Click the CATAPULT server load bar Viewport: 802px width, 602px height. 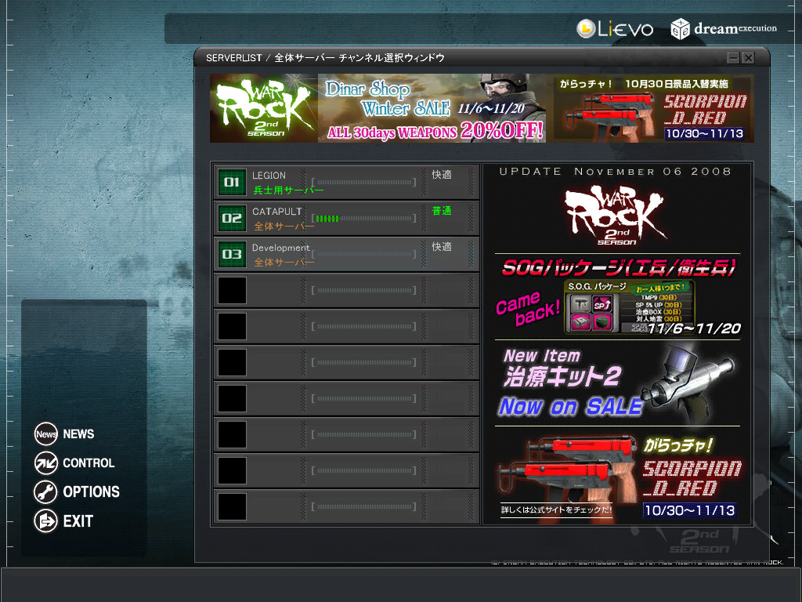[364, 219]
